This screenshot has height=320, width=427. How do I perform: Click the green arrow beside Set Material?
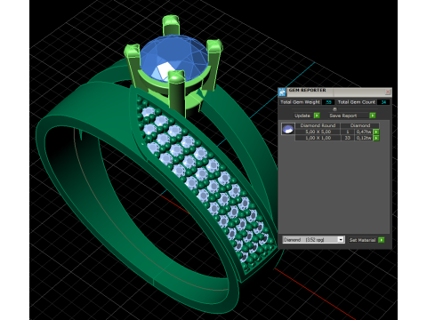382,240
